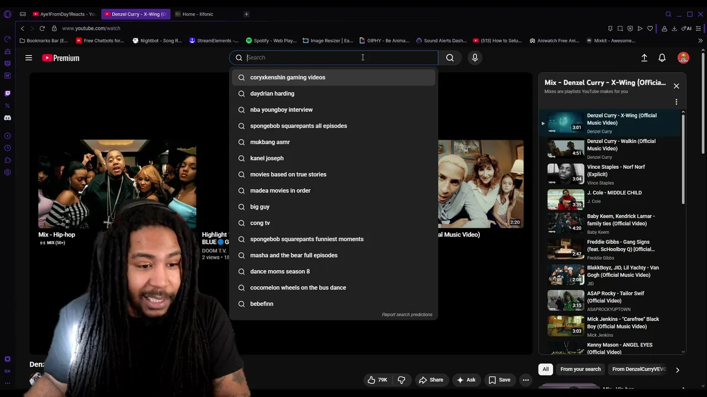Choose suggestion 'spongebob squarepants all episodes'
This screenshot has width=707, height=397.
tap(334, 126)
